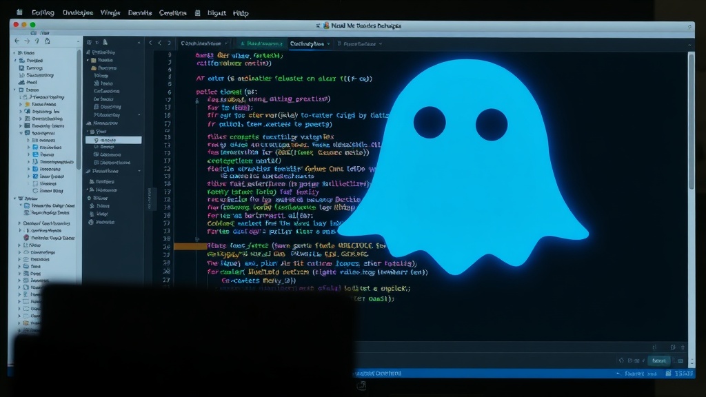This screenshot has width=706, height=397.
Task: Click the back arrow in the left sidebar toolbar
Action: coord(17,41)
